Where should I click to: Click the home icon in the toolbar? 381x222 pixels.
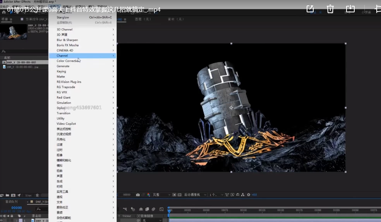(4, 12)
